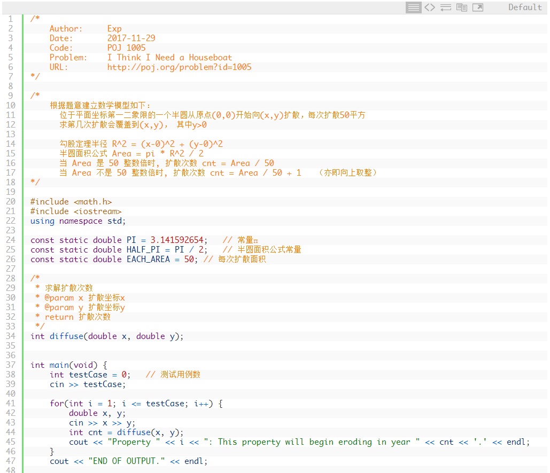Click the for loop line 41 code
550x473 pixels.
(x=136, y=404)
